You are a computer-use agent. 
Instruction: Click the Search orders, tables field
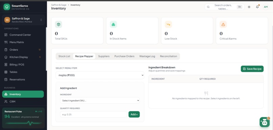tap(225, 7)
